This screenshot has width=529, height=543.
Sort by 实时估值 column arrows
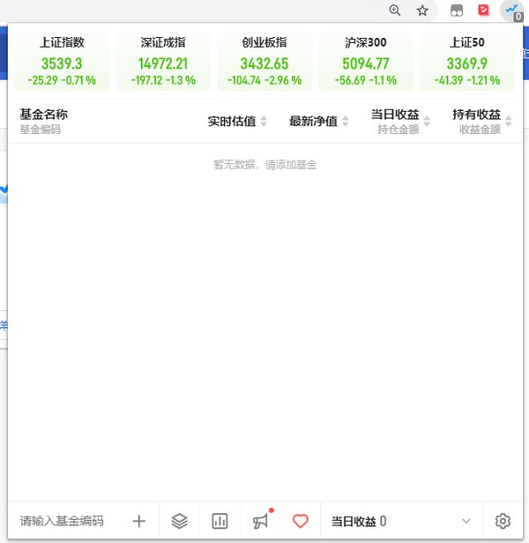point(264,122)
